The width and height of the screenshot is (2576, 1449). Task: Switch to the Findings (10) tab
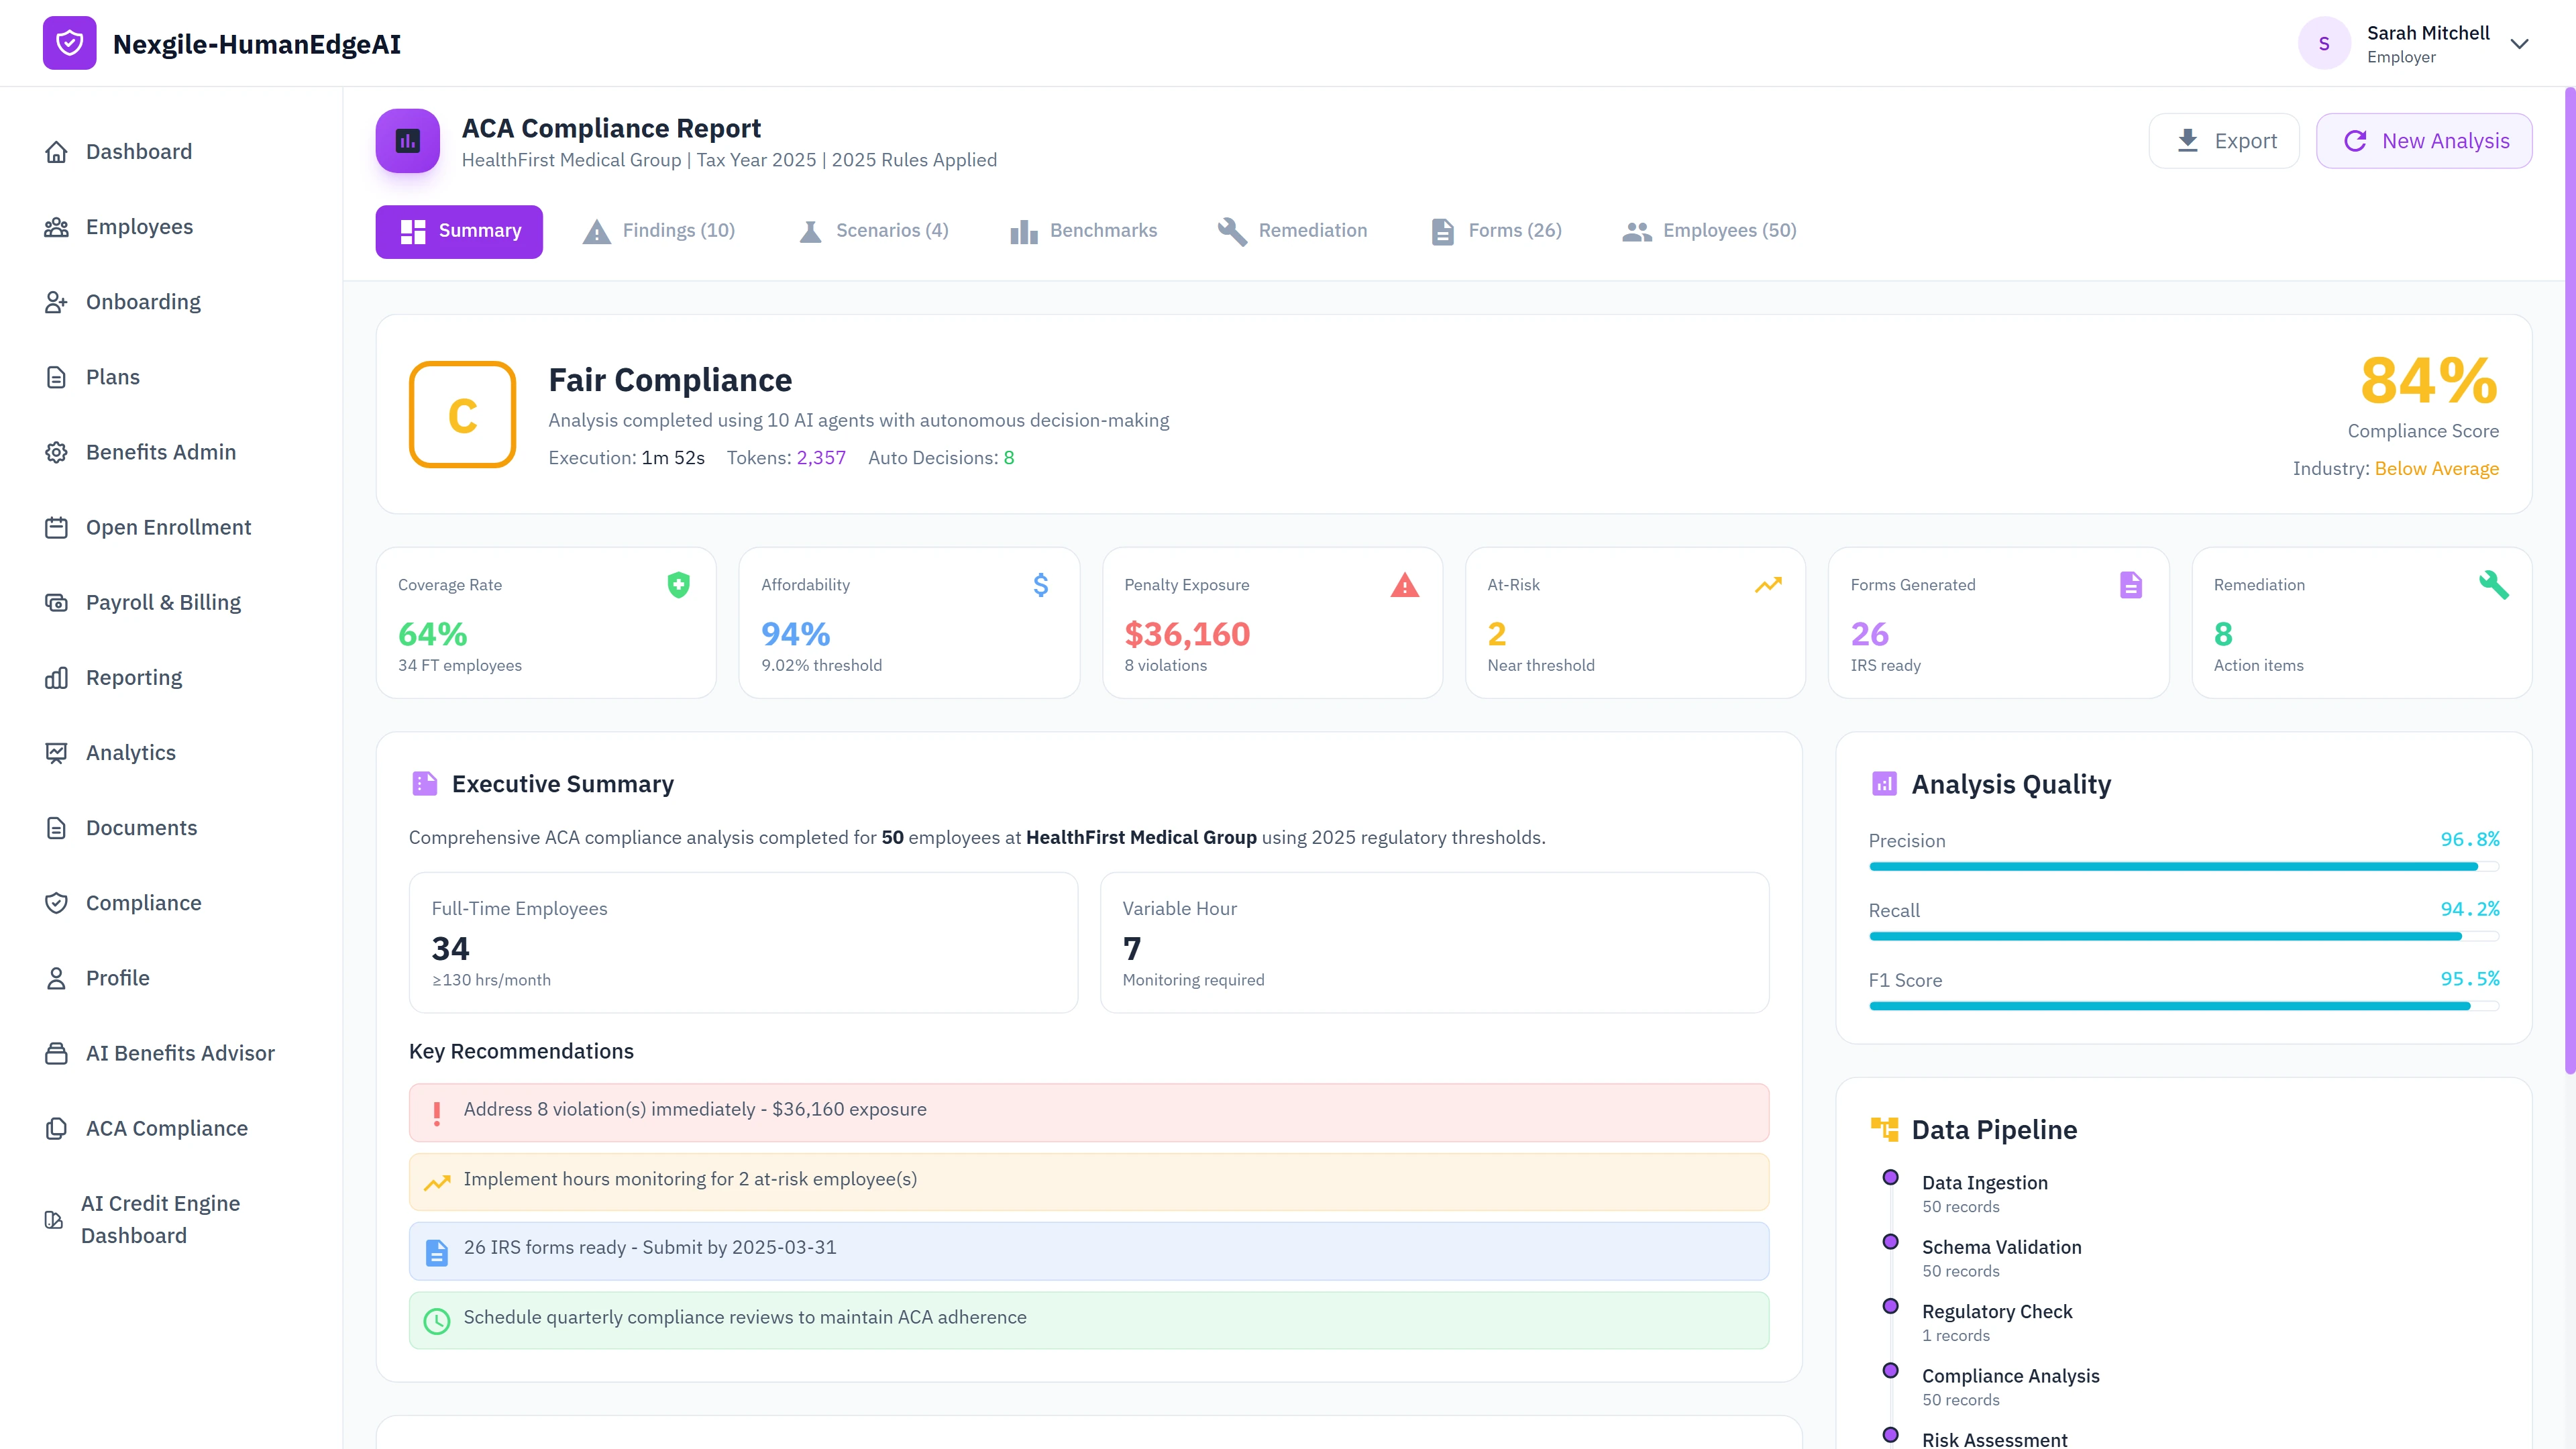(x=659, y=230)
